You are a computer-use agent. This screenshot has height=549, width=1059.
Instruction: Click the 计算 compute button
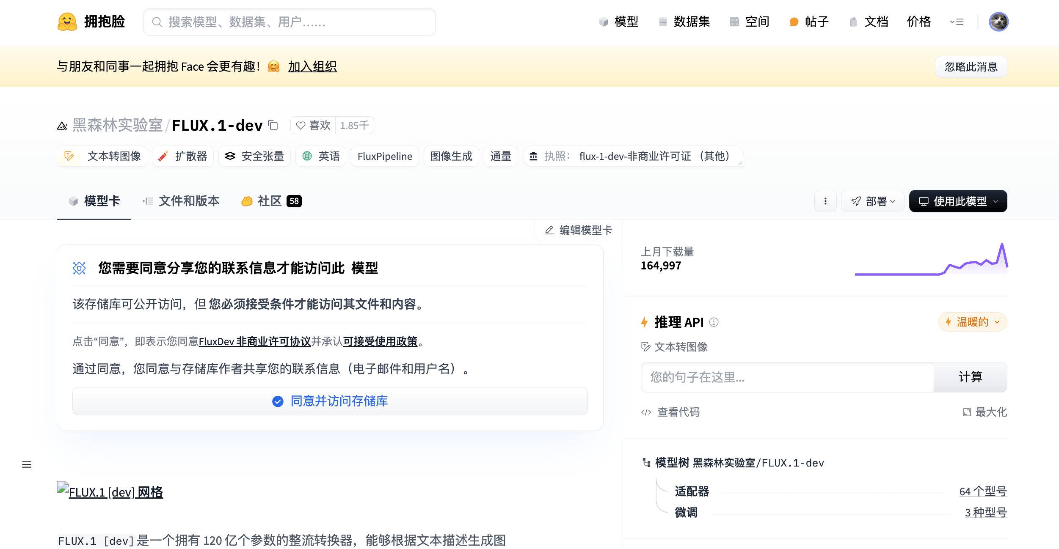click(971, 377)
